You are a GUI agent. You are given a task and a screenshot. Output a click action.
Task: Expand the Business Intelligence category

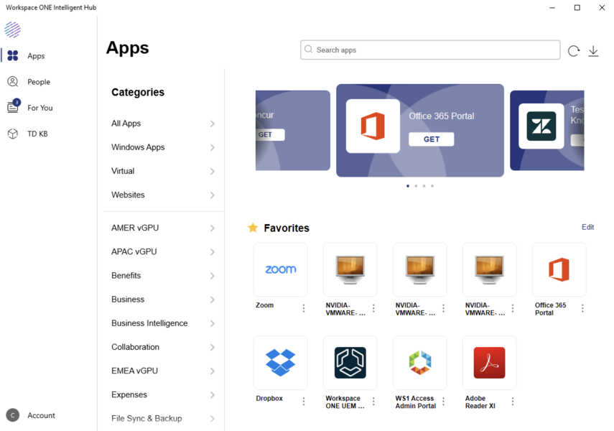pyautogui.click(x=163, y=323)
